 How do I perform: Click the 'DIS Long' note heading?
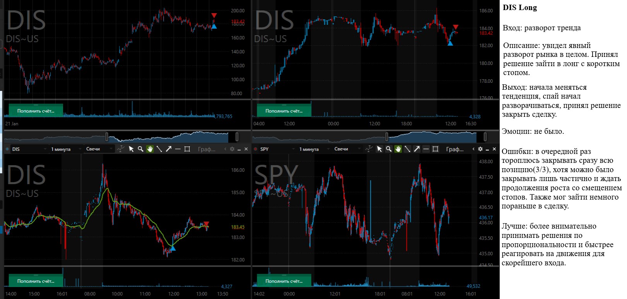[520, 8]
